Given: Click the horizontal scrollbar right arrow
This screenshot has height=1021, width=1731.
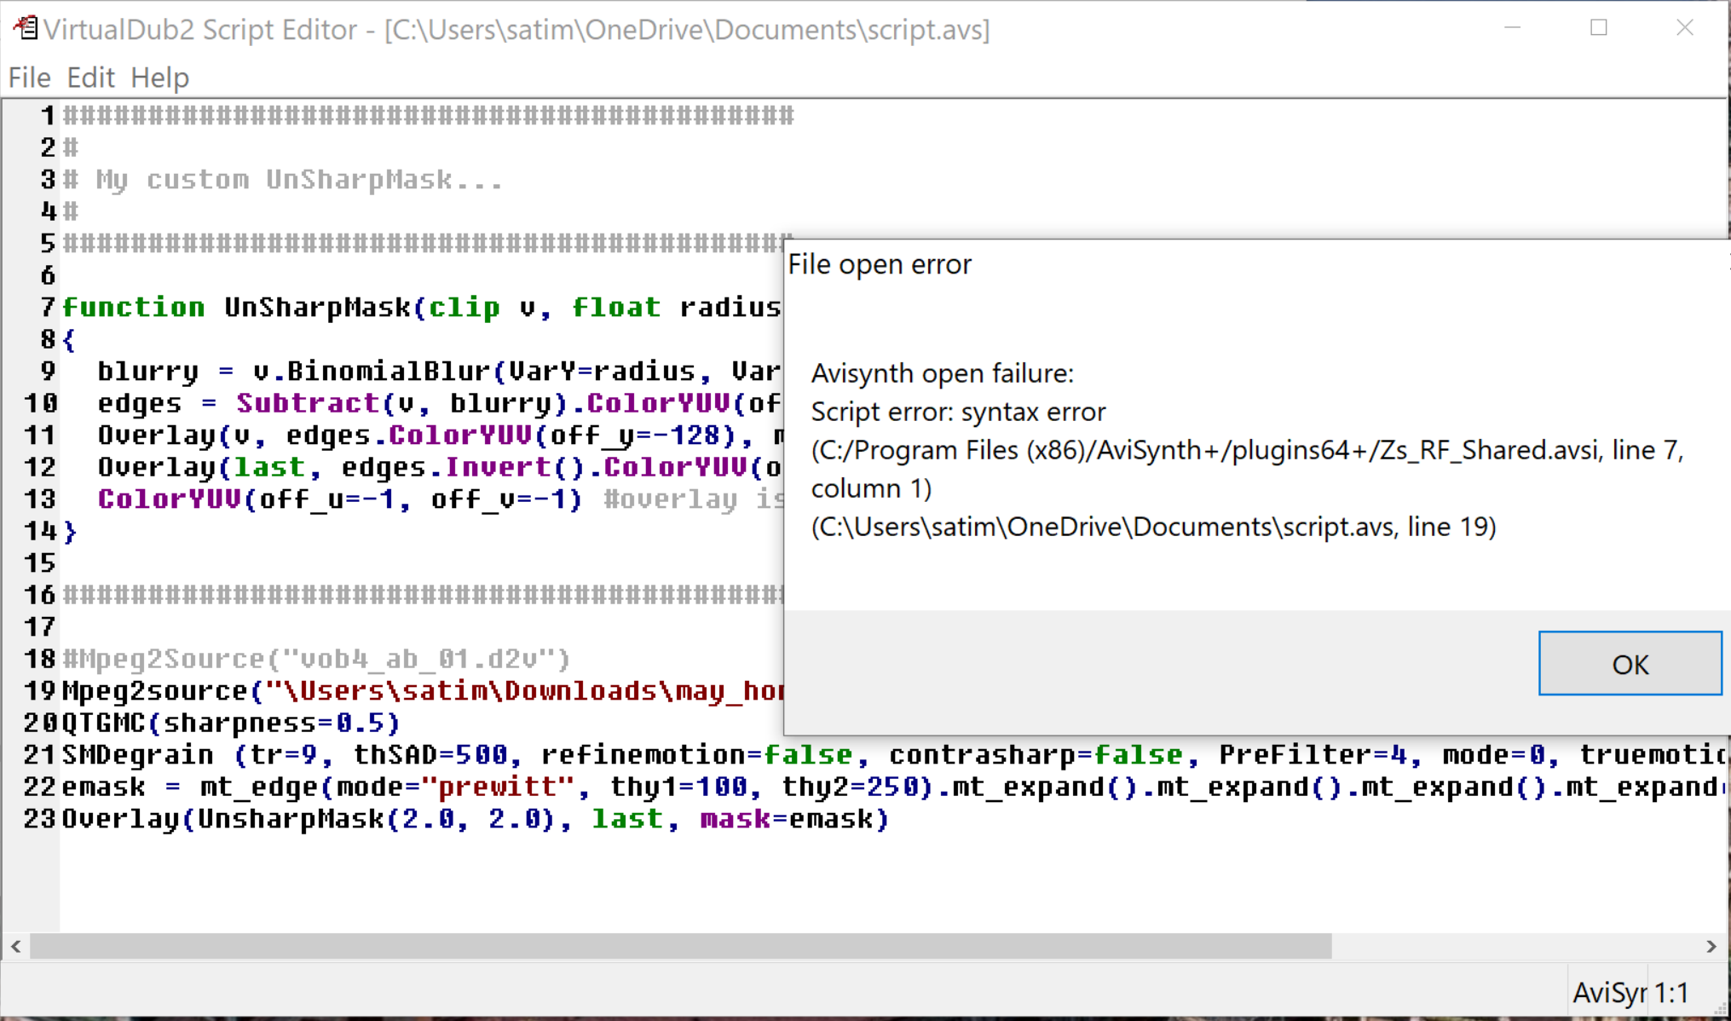Looking at the screenshot, I should coord(1711,946).
